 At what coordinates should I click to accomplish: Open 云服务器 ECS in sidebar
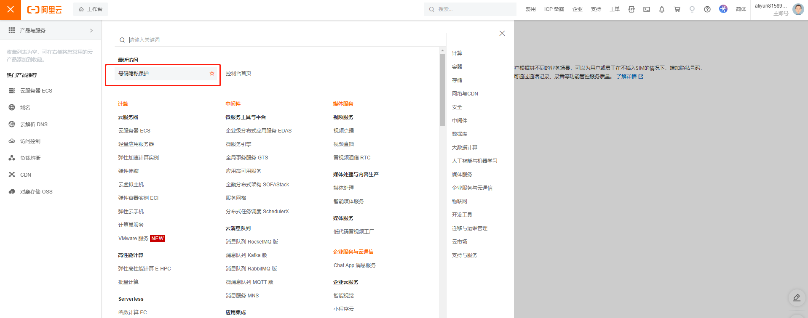coord(36,91)
